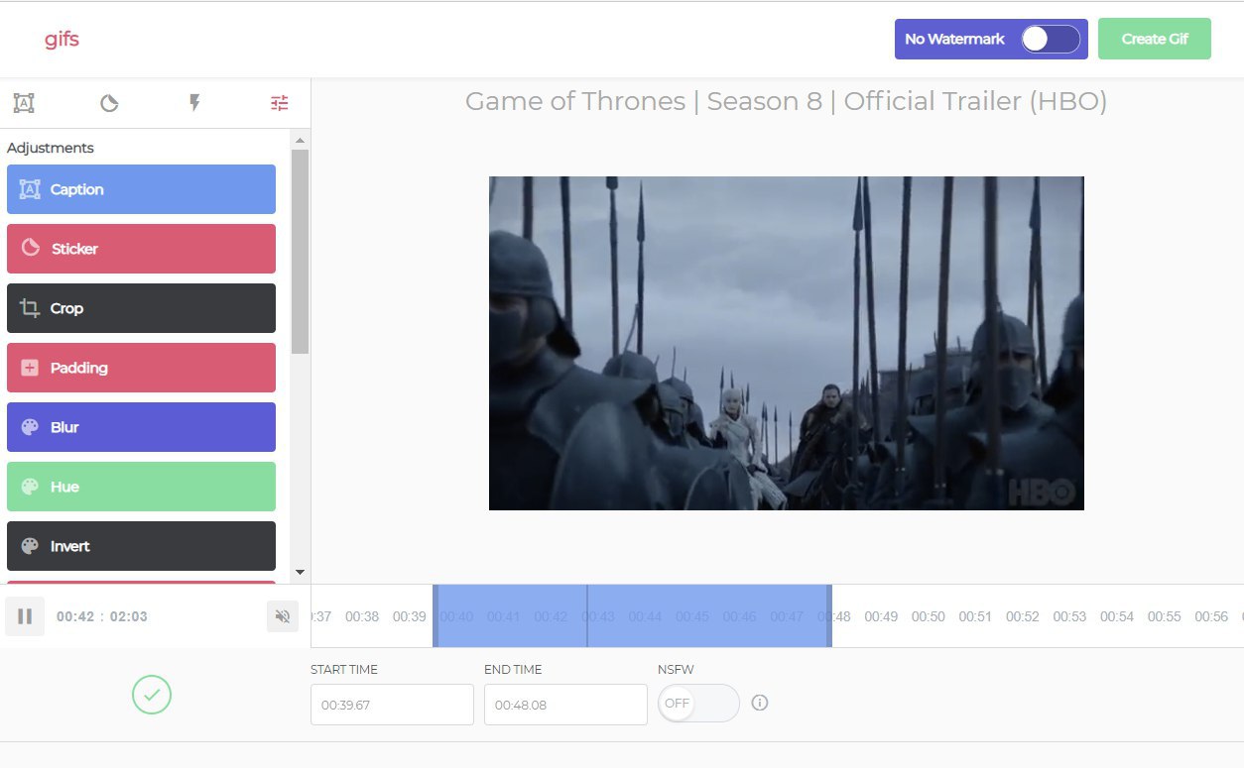Jump to 00:41 on the timeline
The image size is (1244, 768).
pyautogui.click(x=504, y=616)
